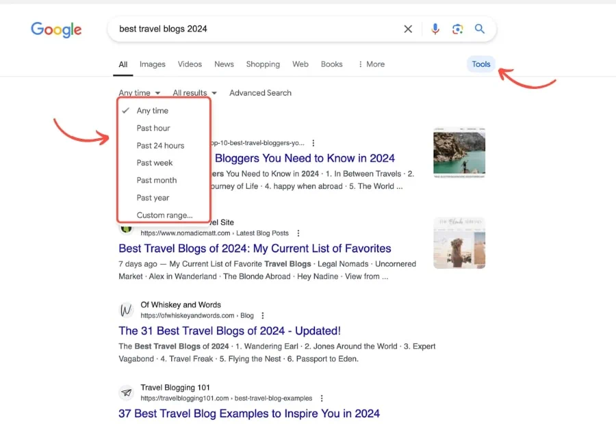The height and width of the screenshot is (424, 616).
Task: Open options dots next to top-10-best-travel-bloggers URL
Action: tap(313, 143)
